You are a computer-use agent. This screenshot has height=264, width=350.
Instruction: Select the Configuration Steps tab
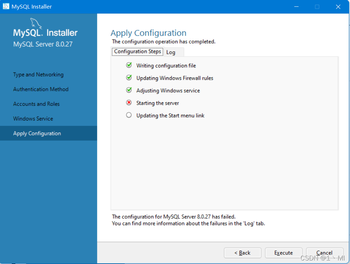137,51
